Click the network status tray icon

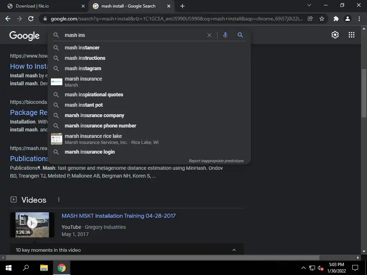[312, 268]
